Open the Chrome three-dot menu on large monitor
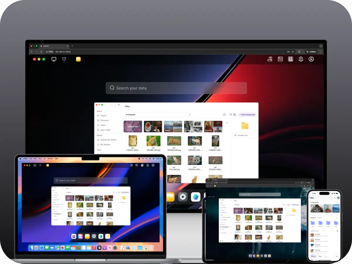The width and height of the screenshot is (352, 264). click(x=321, y=52)
